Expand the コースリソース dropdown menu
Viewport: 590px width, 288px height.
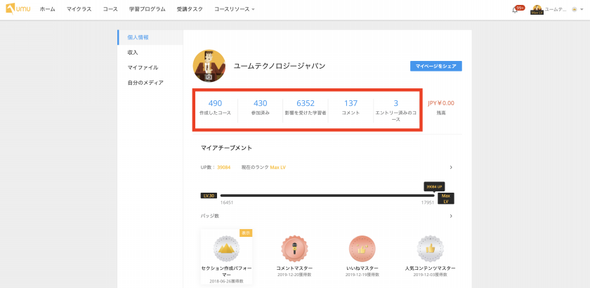click(235, 9)
